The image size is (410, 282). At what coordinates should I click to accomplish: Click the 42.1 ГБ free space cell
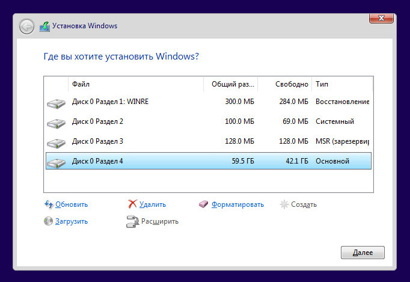(x=297, y=161)
